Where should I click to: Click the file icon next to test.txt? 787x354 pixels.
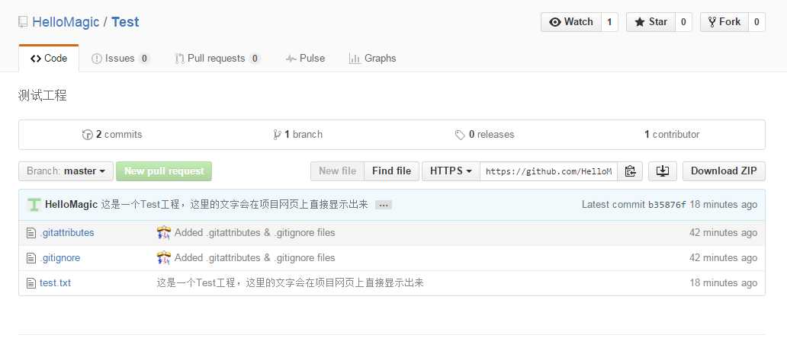pyautogui.click(x=31, y=283)
